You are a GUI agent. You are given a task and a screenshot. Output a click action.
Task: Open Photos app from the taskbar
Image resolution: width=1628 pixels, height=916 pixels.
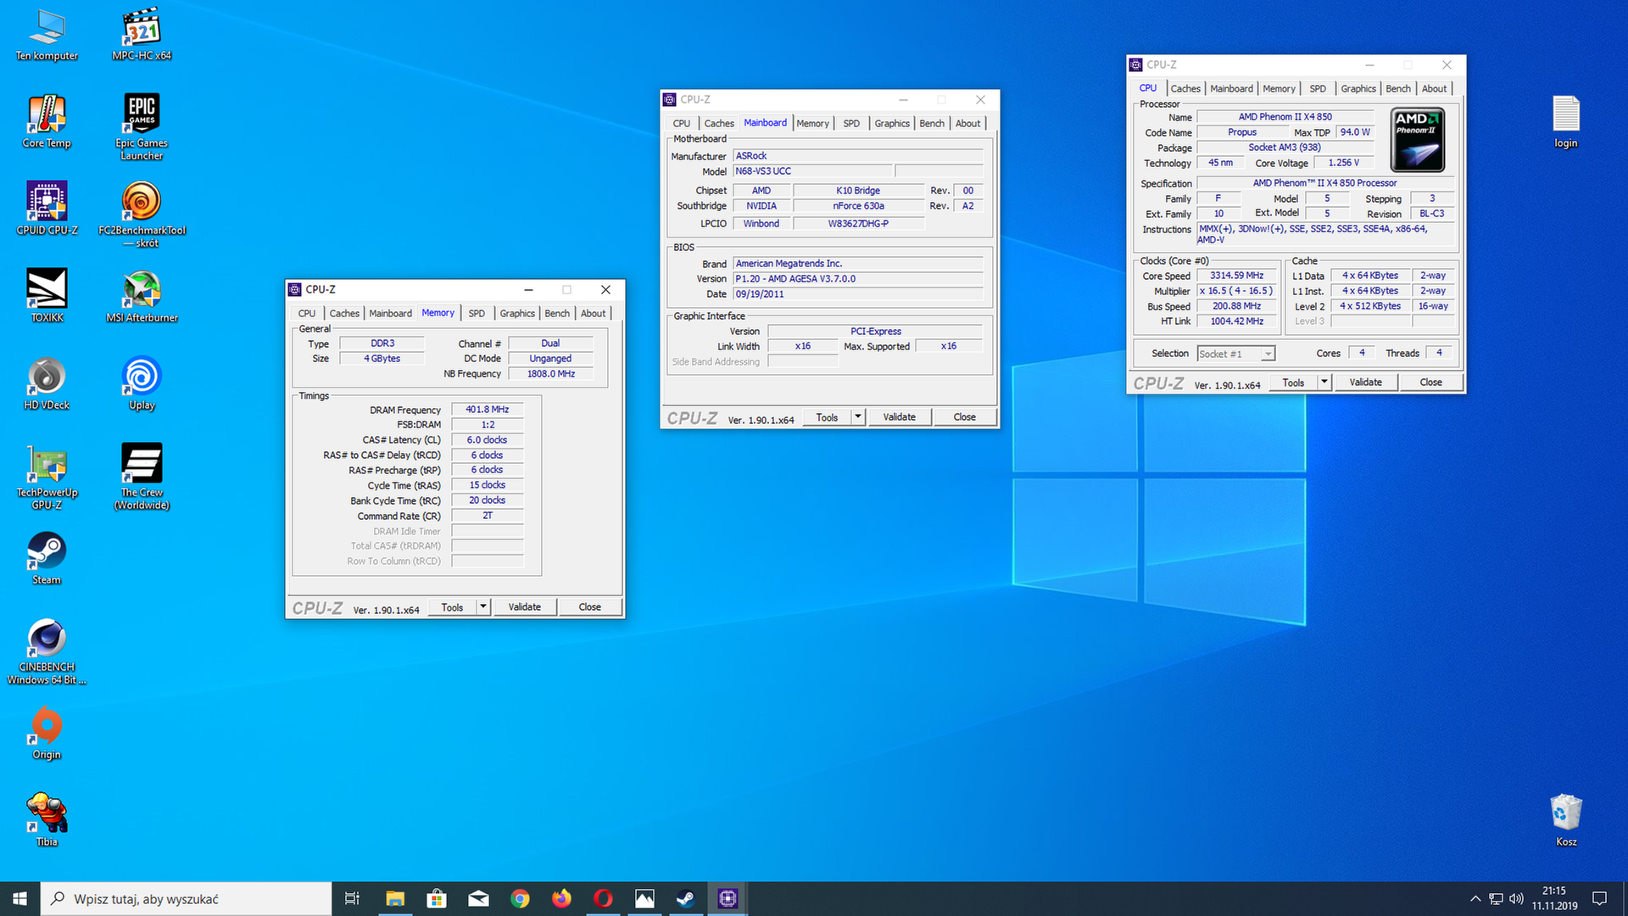point(644,898)
